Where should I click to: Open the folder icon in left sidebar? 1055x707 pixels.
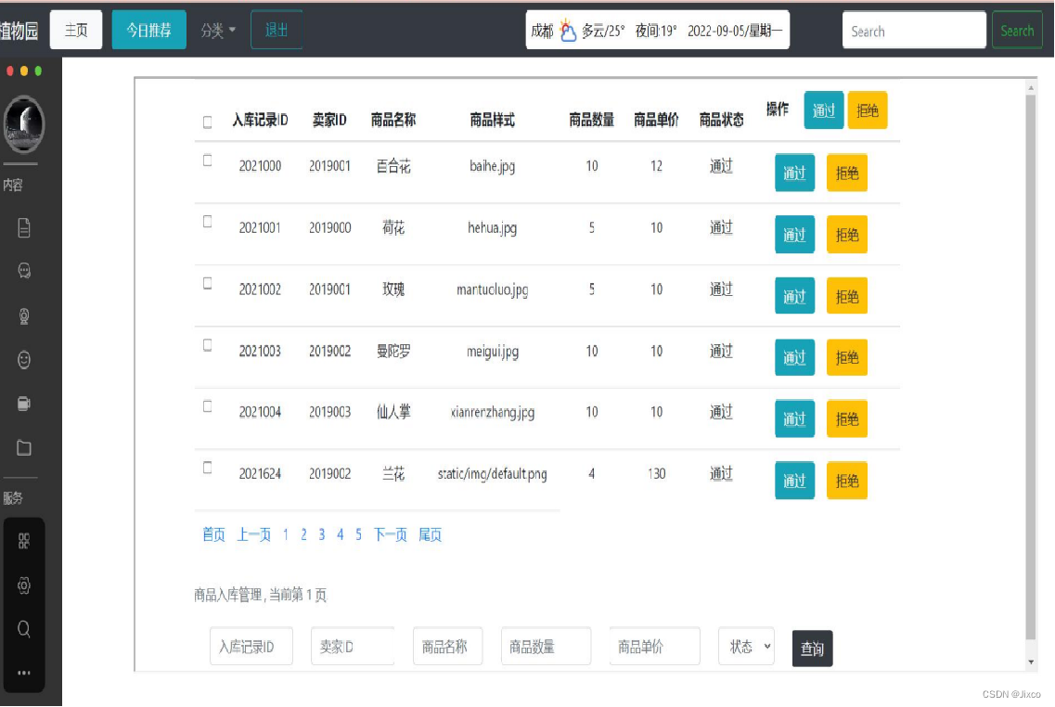click(x=23, y=447)
